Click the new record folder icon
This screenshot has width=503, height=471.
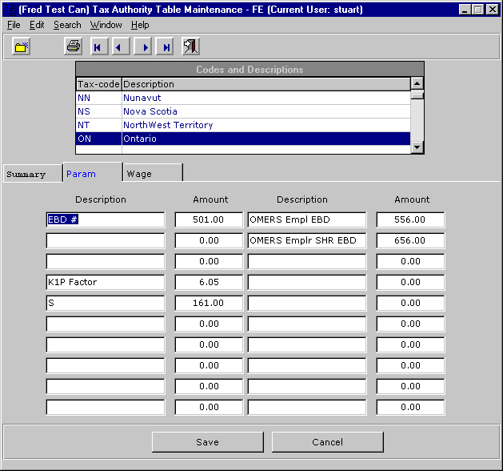pyautogui.click(x=22, y=46)
